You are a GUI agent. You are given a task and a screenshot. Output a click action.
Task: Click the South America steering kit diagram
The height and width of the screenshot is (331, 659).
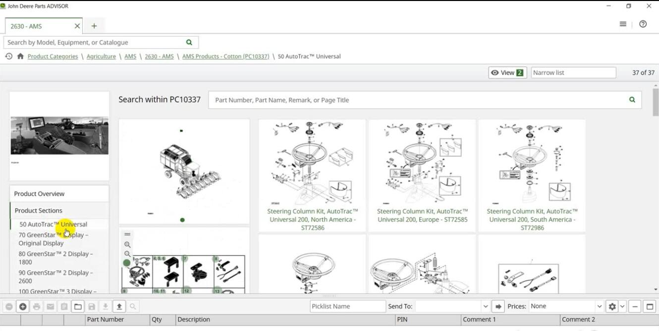pyautogui.click(x=532, y=163)
